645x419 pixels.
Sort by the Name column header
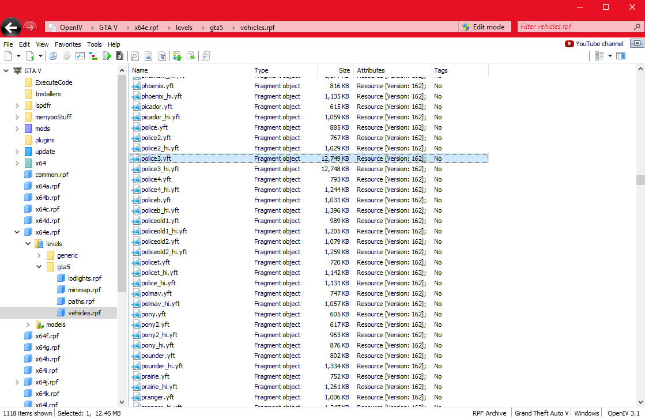[190, 70]
